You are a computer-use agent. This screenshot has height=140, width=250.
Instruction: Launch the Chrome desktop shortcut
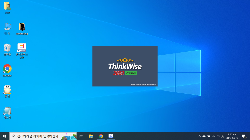7,71
